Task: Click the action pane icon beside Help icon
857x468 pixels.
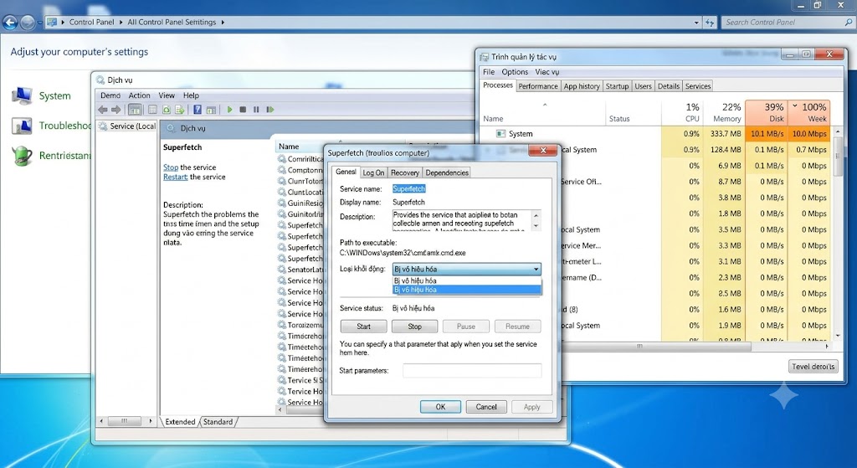Action: (x=211, y=110)
